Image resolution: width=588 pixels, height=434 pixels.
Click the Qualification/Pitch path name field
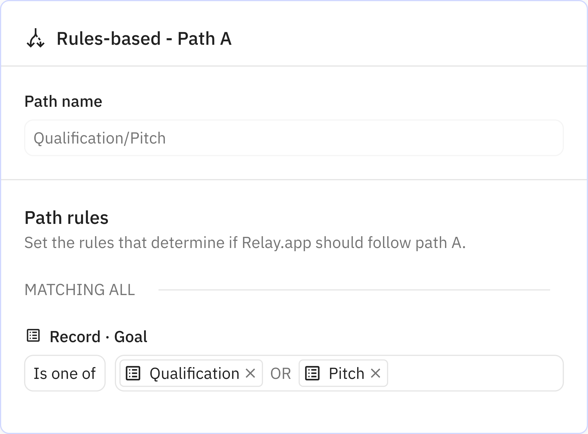[x=294, y=138]
